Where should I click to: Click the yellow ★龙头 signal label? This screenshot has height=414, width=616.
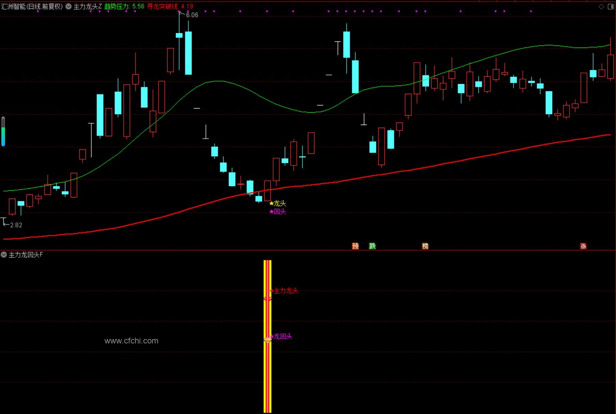277,203
